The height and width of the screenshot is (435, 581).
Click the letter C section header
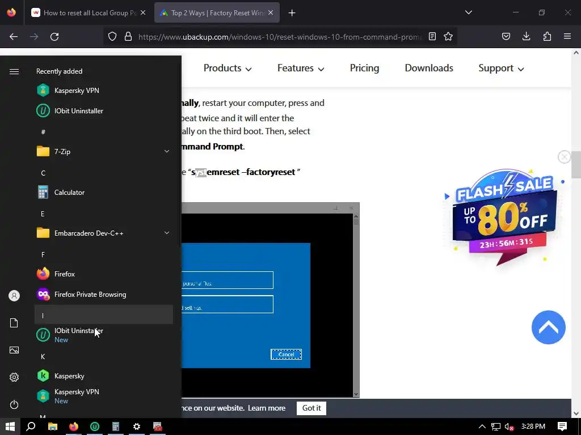coord(104,172)
